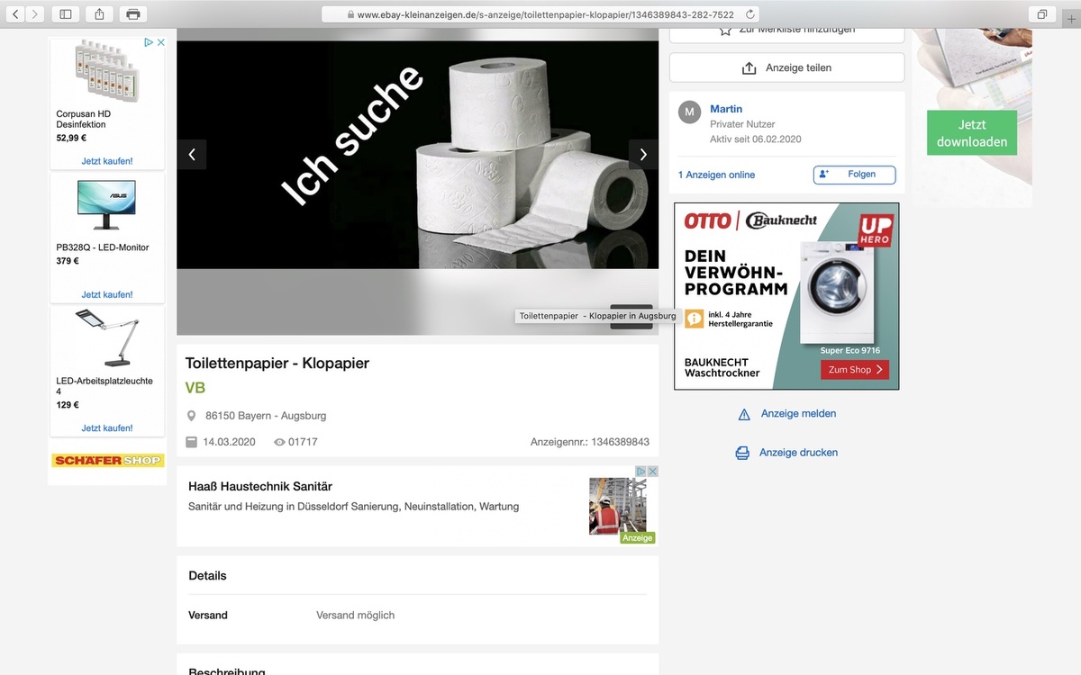Buy Corpusan HD Desinfektion via Jetzt kaufen
The image size is (1081, 675).
click(x=107, y=161)
